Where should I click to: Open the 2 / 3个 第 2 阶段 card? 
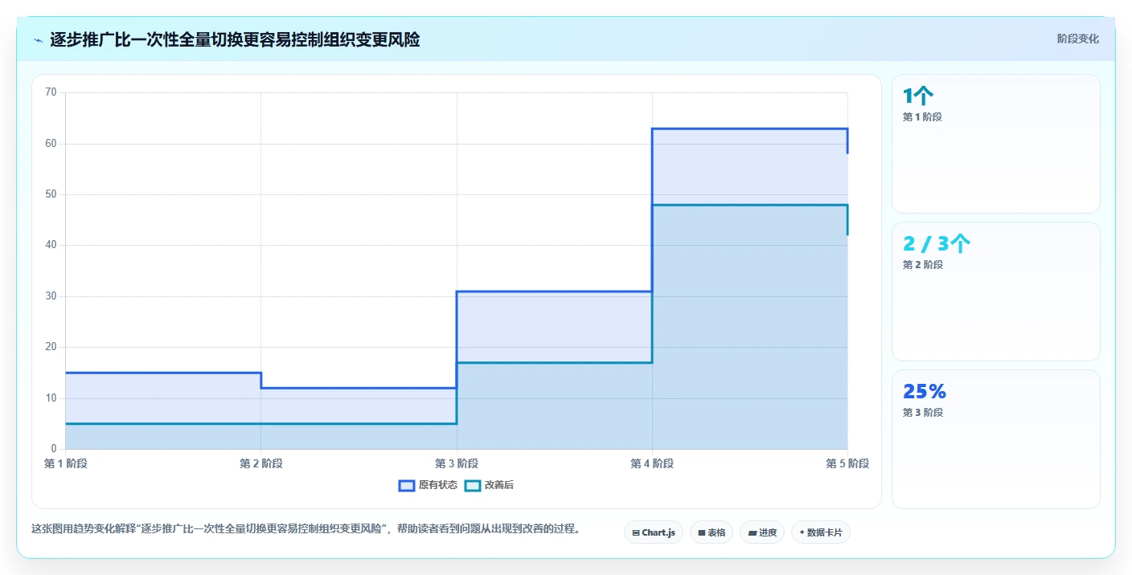pyautogui.click(x=996, y=292)
